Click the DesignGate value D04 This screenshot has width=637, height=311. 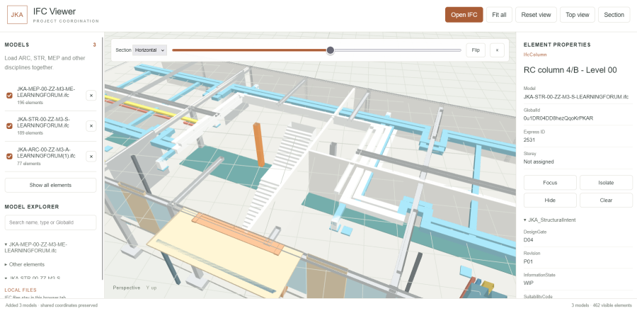(x=528, y=240)
